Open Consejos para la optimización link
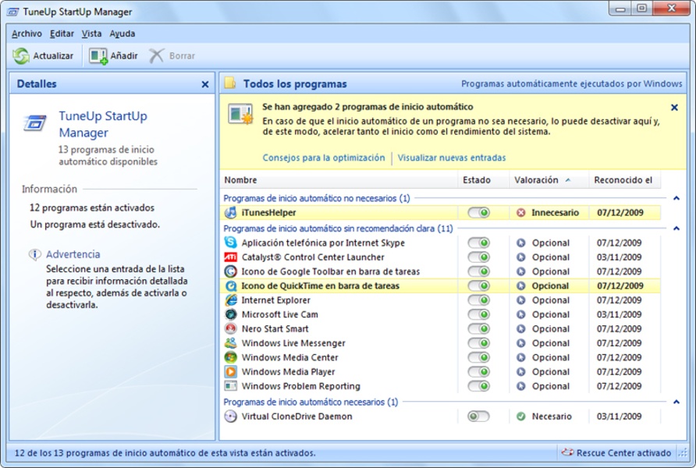Image resolution: width=696 pixels, height=468 pixels. (323, 158)
